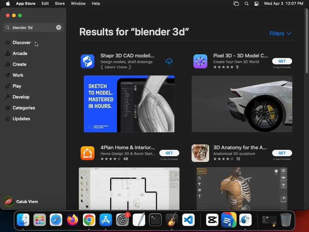Screen dimensions: 309x232
Task: Open the Pixel 3D car screenshot
Action: (242, 104)
